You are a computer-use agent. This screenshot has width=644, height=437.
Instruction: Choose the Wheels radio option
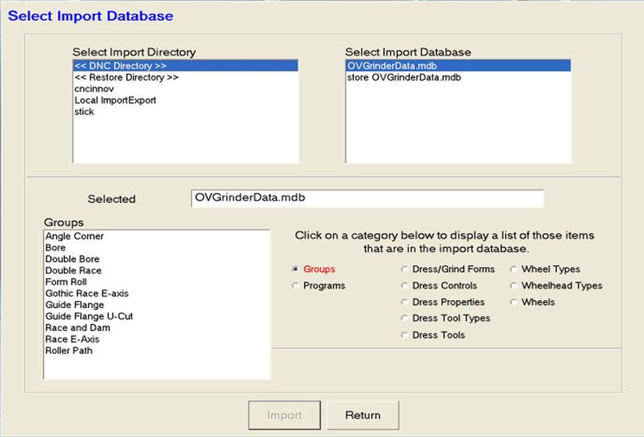pyautogui.click(x=515, y=303)
